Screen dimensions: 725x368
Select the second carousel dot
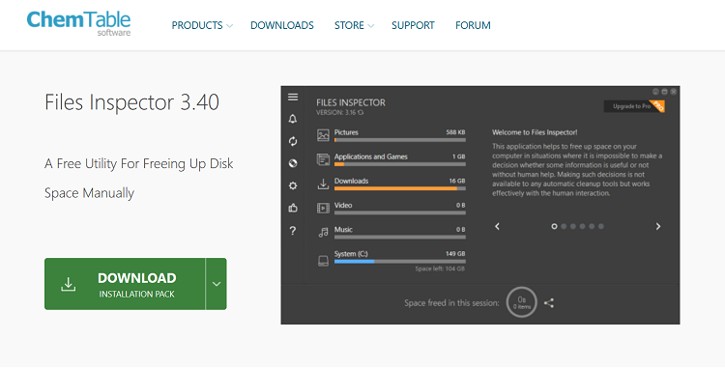click(564, 226)
